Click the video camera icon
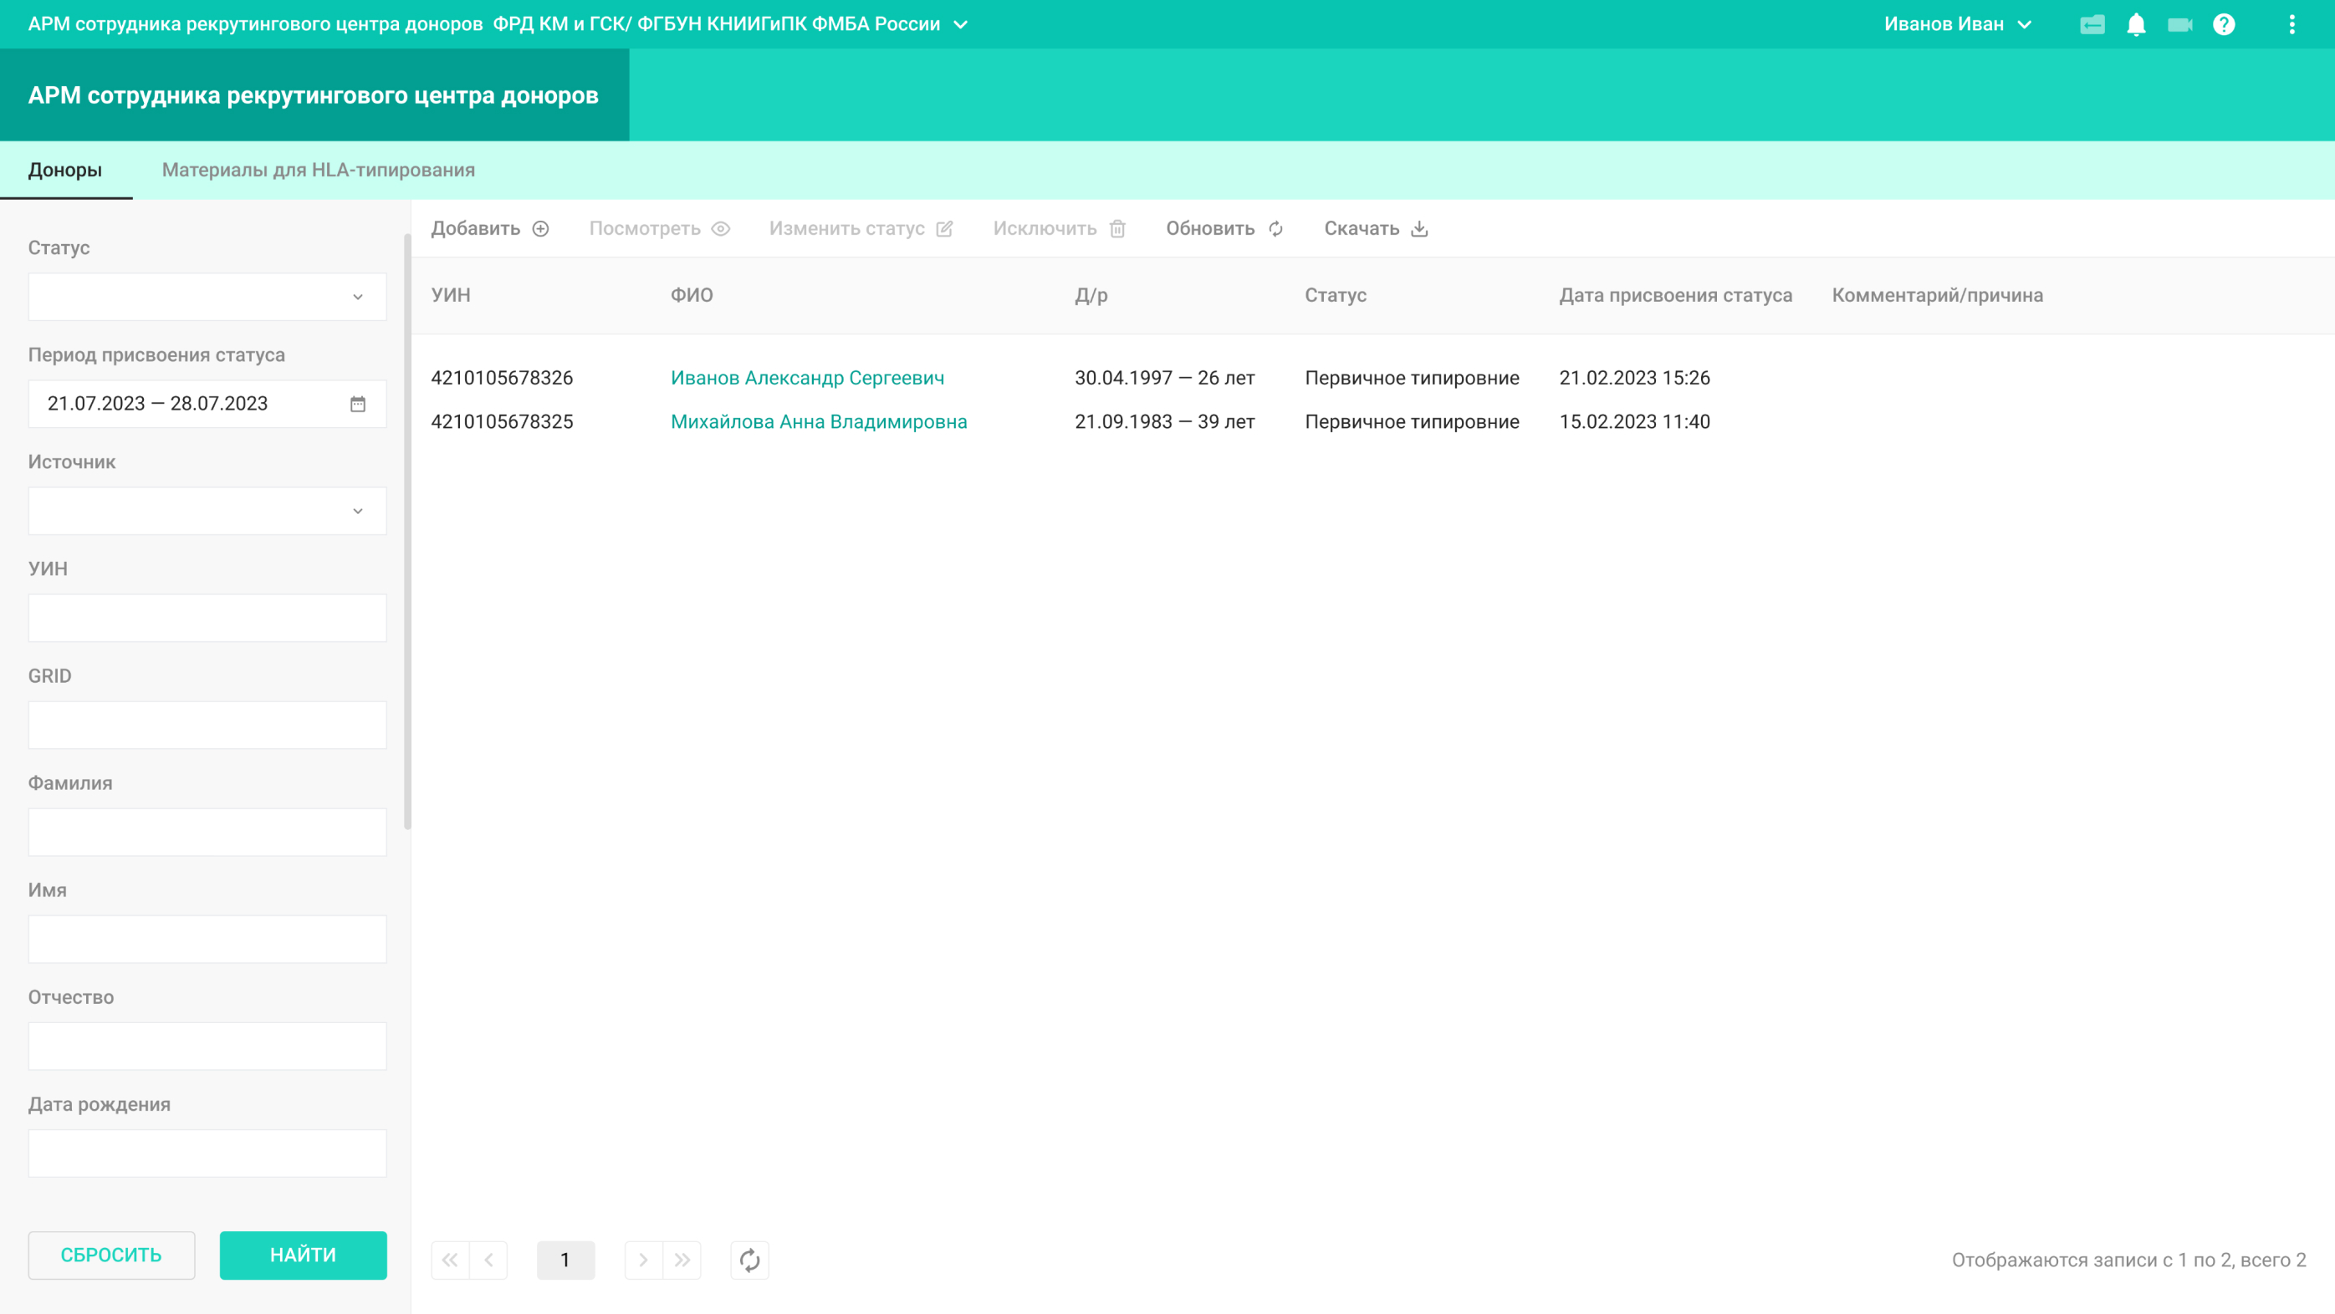The width and height of the screenshot is (2335, 1314). (2179, 24)
